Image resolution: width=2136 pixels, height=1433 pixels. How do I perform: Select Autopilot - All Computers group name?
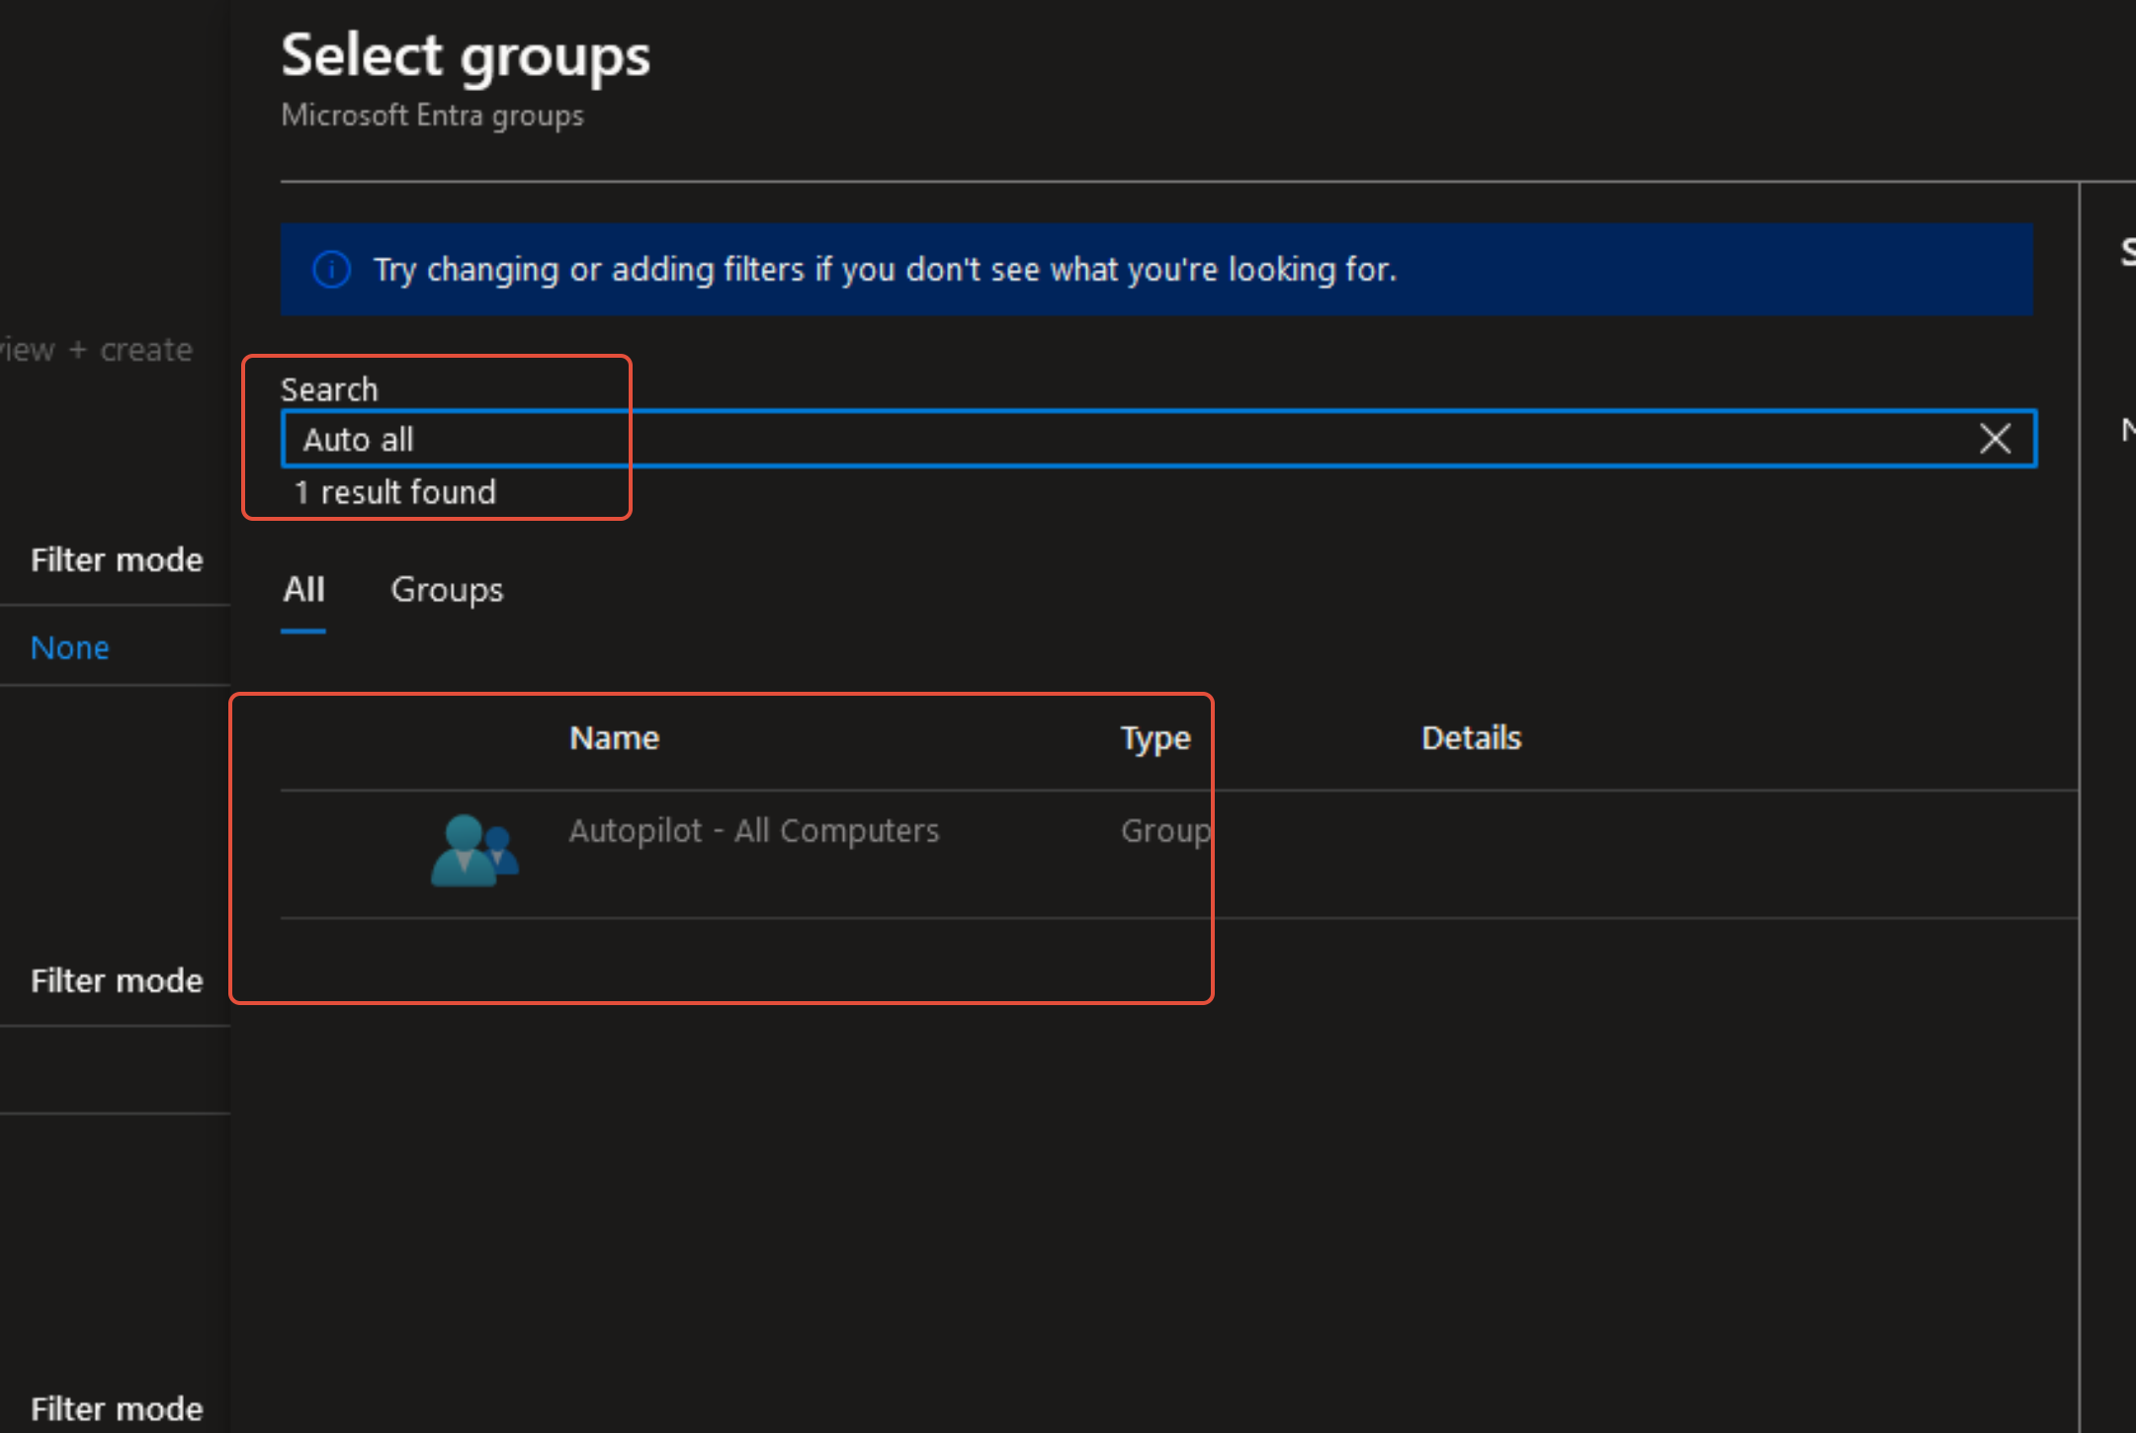pyautogui.click(x=753, y=831)
